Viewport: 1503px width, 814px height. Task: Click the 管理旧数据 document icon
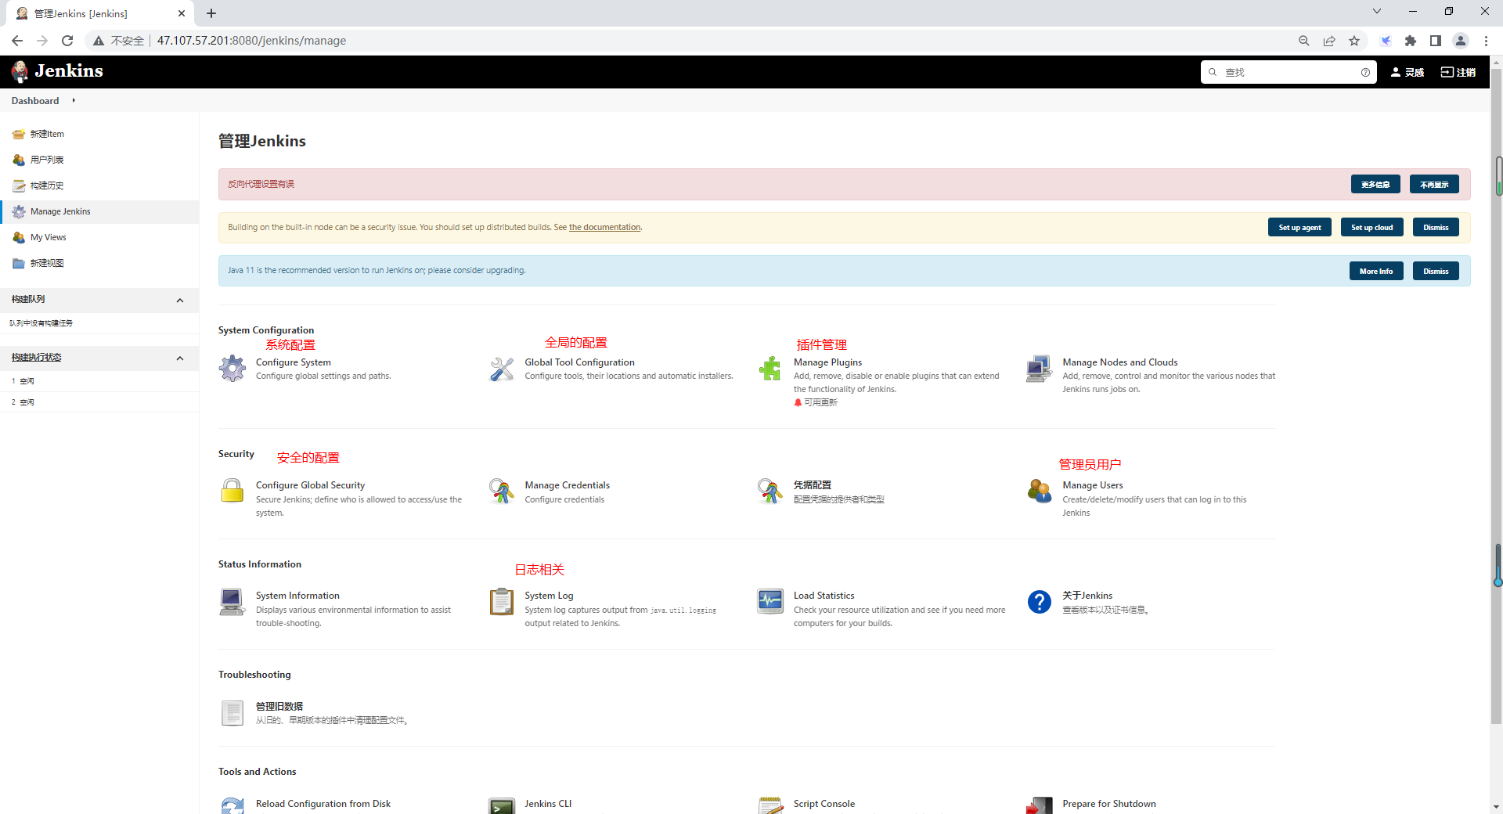click(x=232, y=712)
